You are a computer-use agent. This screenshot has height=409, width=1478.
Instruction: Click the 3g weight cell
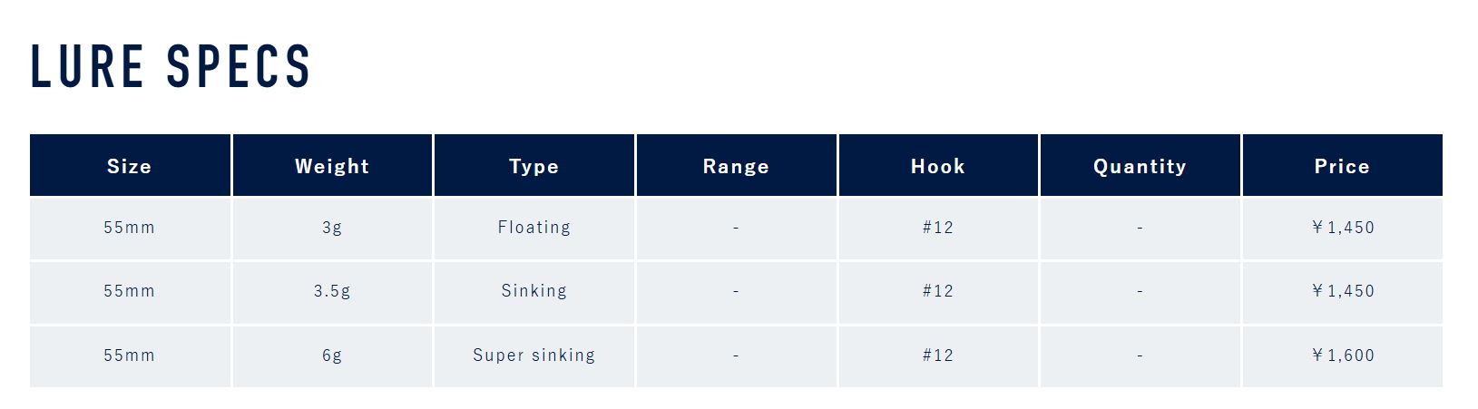332,228
